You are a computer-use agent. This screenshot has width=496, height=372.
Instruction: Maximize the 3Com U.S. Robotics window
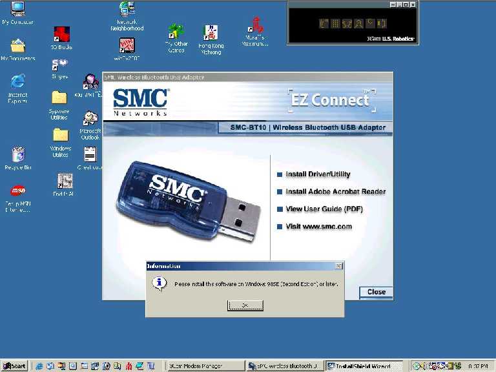[x=406, y=5]
